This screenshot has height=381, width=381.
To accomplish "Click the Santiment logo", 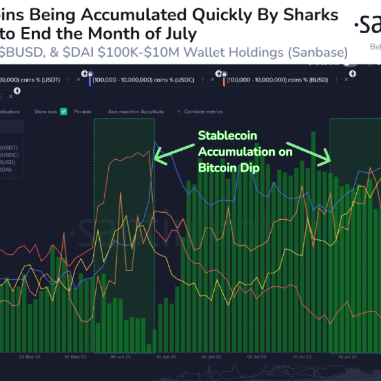I will point(367,24).
